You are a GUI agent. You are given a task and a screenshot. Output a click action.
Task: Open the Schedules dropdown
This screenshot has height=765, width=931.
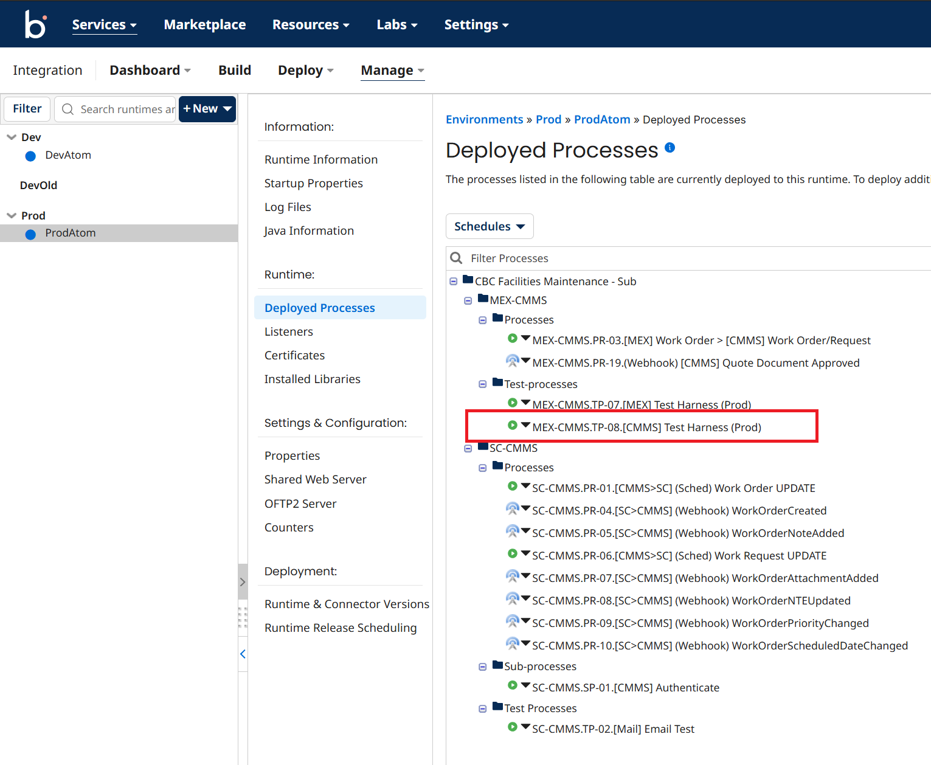coord(489,226)
